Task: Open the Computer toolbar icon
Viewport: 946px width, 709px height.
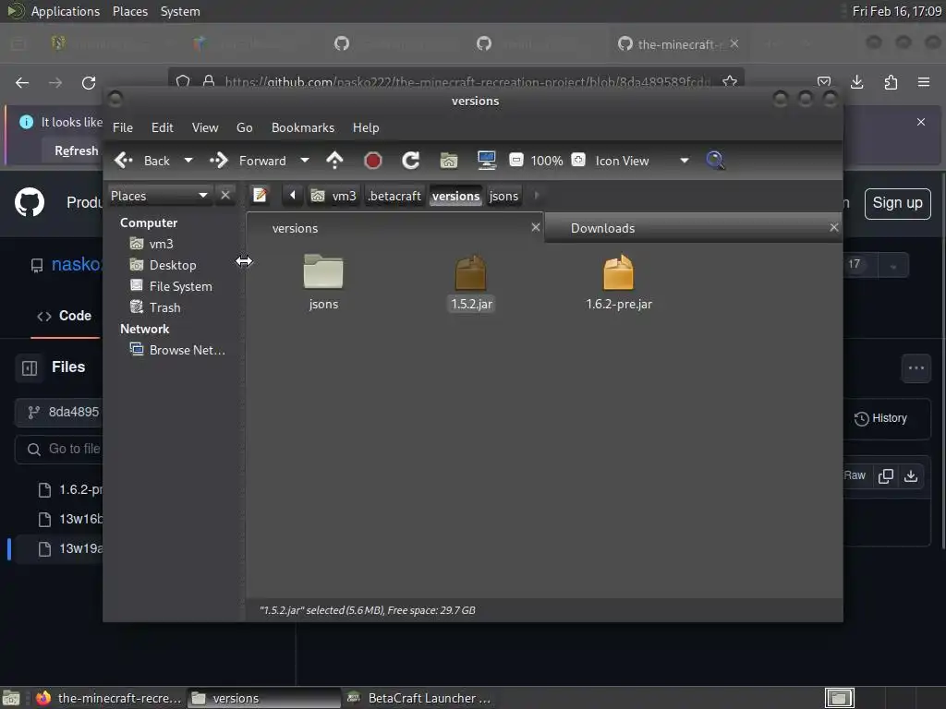Action: [x=486, y=161]
